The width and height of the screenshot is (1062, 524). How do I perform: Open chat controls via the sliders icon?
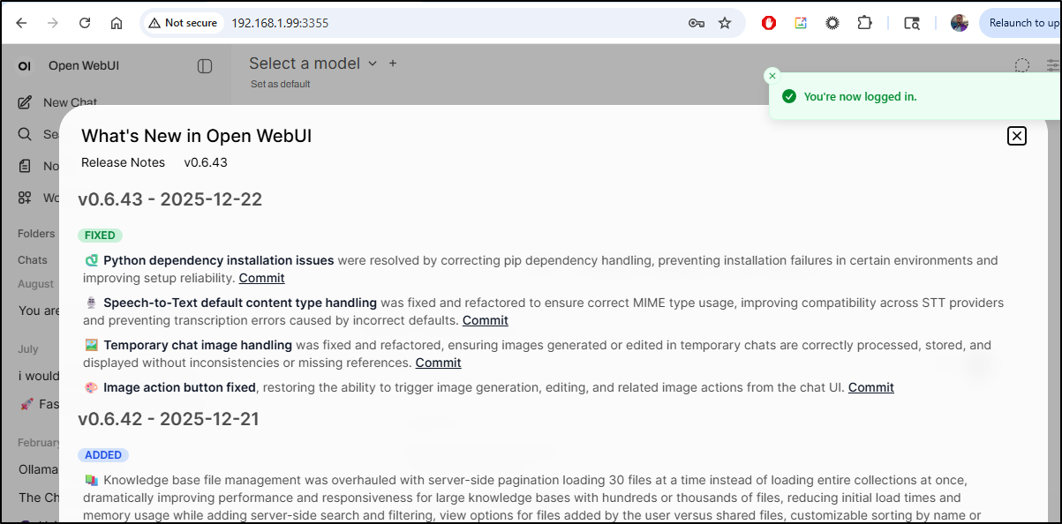1052,64
